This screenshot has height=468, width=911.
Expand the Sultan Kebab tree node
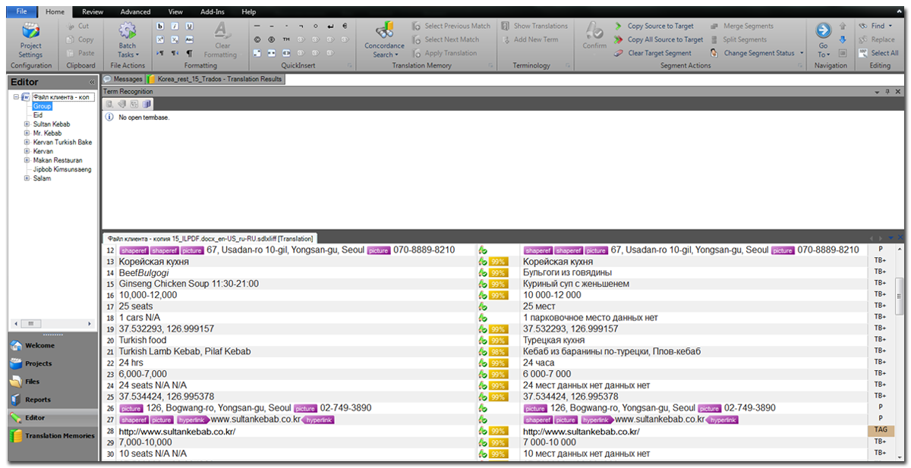pyautogui.click(x=27, y=124)
